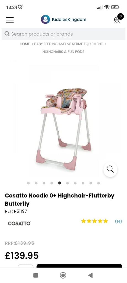Select the last image carousel dot
127x283 pixels.
(x=99, y=183)
